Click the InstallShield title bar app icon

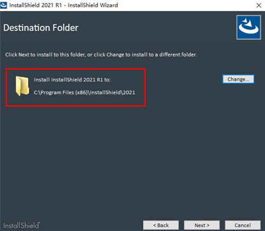tap(4, 5)
